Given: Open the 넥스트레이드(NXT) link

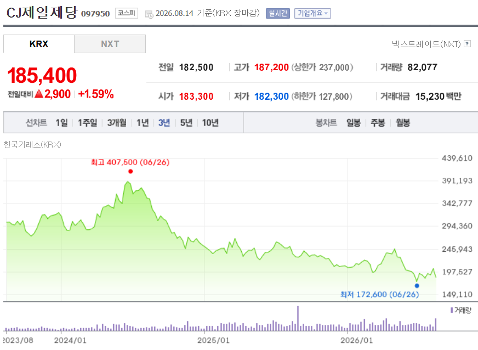Looking at the screenshot, I should pyautogui.click(x=426, y=44).
